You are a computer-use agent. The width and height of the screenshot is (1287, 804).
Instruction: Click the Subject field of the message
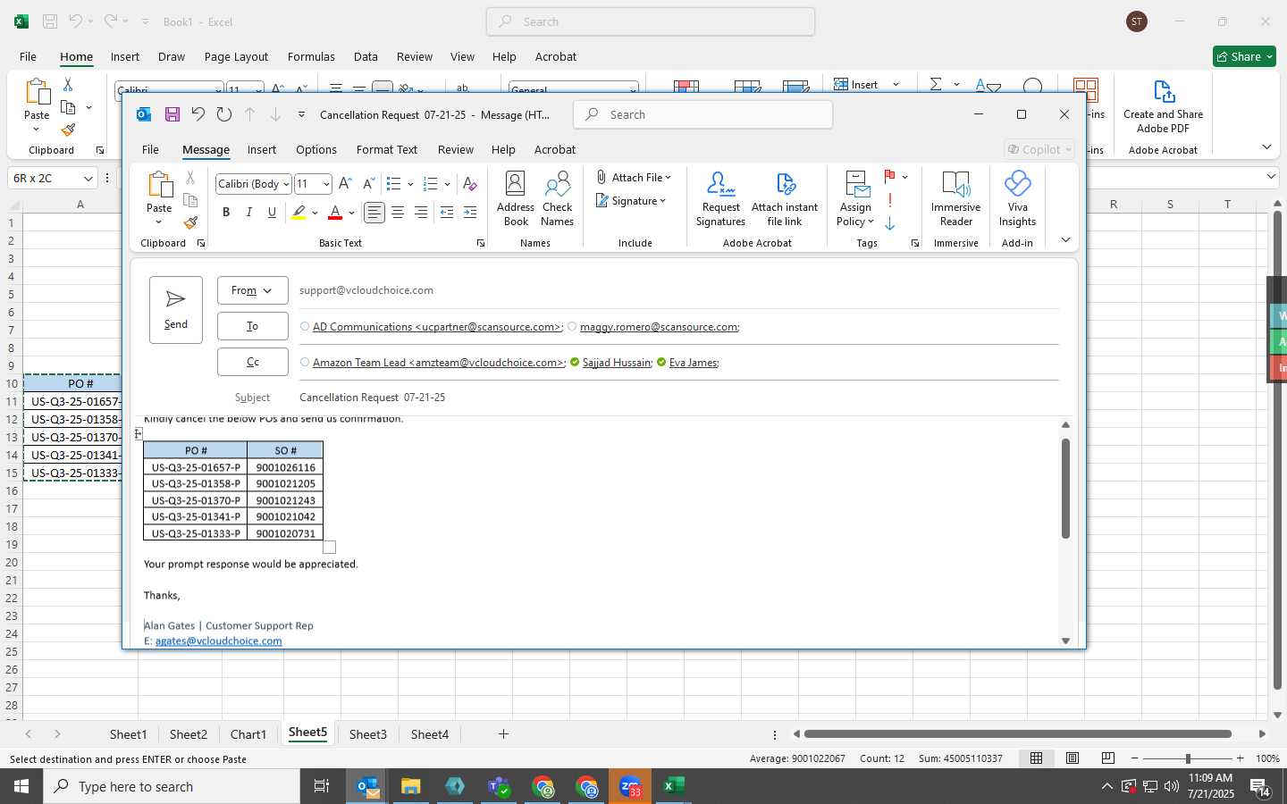tap(677, 398)
